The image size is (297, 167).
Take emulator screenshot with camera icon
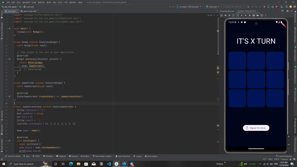pos(254,15)
